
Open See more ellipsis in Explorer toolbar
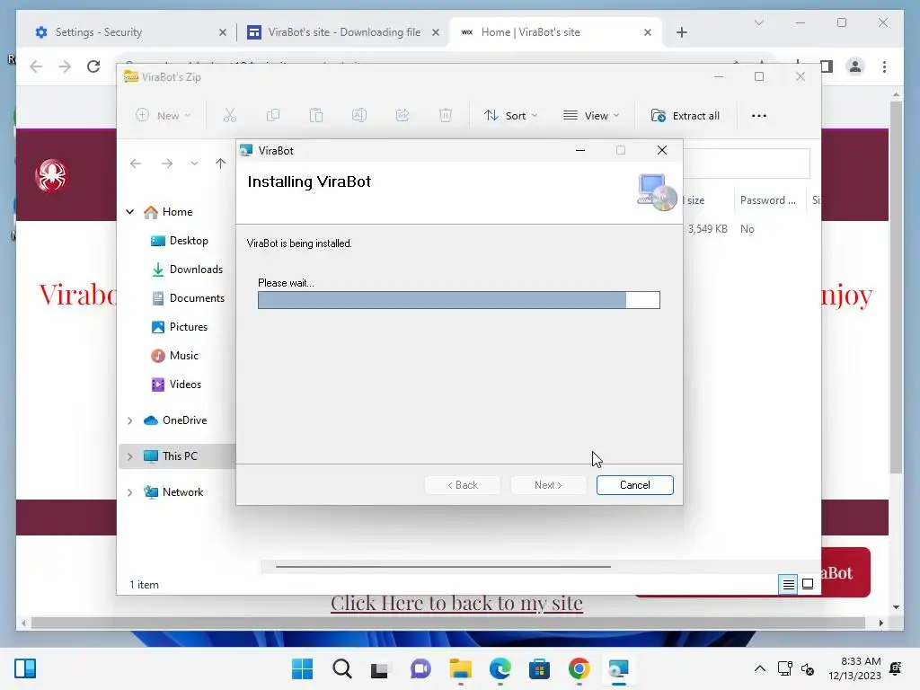(x=759, y=116)
